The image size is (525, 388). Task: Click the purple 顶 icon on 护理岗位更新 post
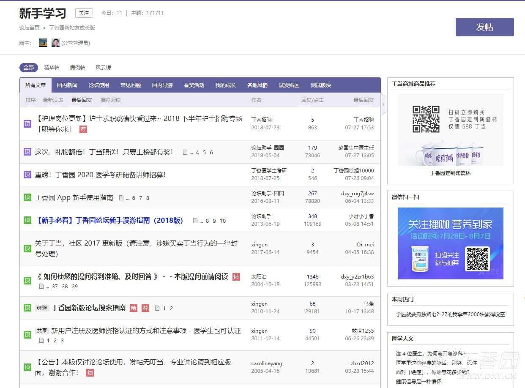(27, 124)
